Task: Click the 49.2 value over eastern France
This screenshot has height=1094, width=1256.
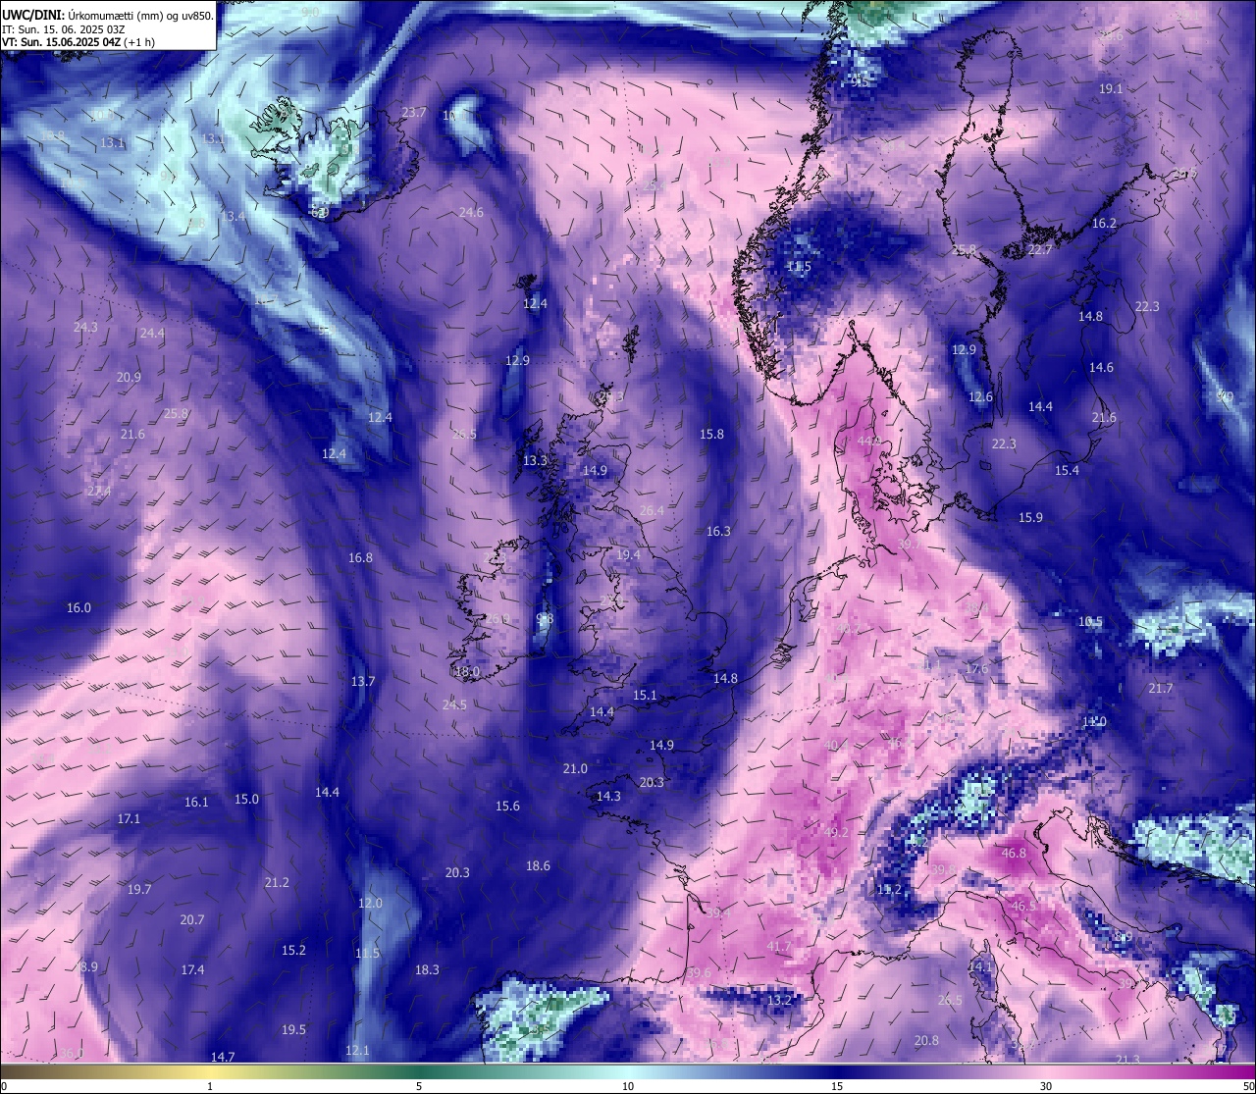Action: tap(836, 832)
